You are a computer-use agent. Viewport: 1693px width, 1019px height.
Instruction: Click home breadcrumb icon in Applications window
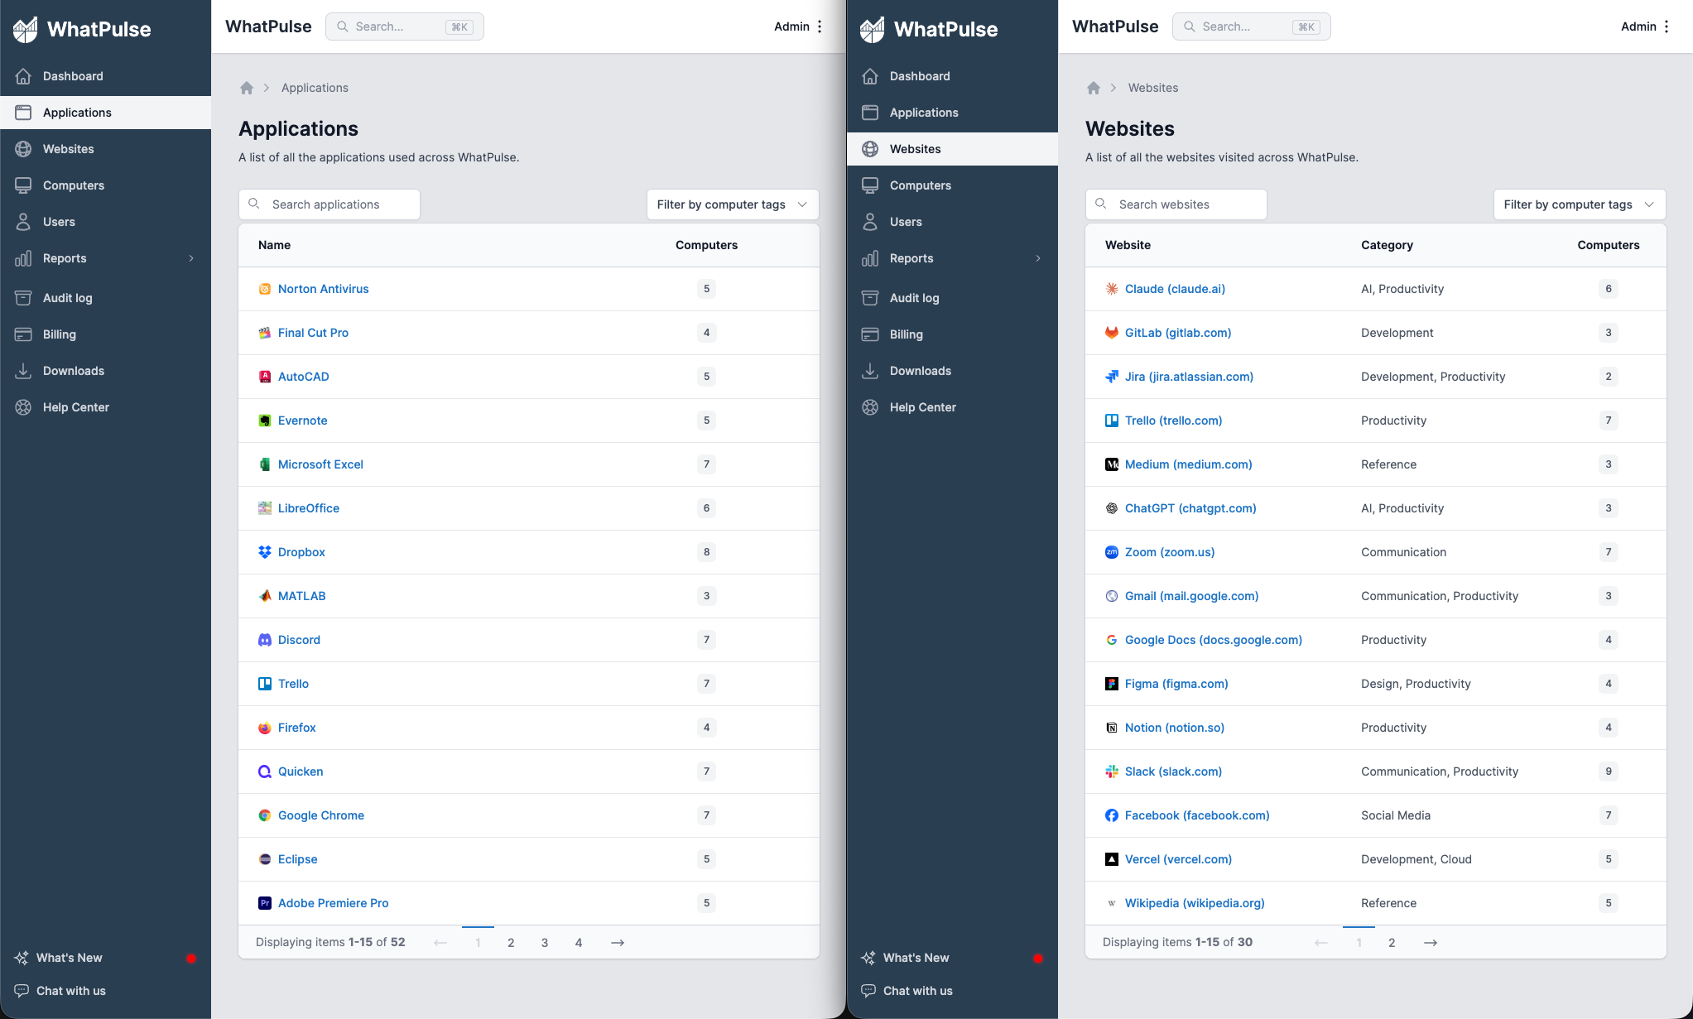[247, 88]
